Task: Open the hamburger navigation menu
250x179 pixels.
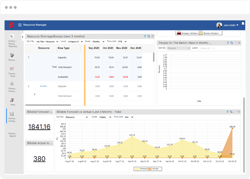Action: coord(20,25)
